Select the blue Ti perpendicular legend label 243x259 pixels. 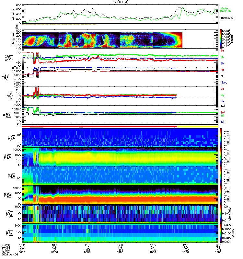click(223, 122)
